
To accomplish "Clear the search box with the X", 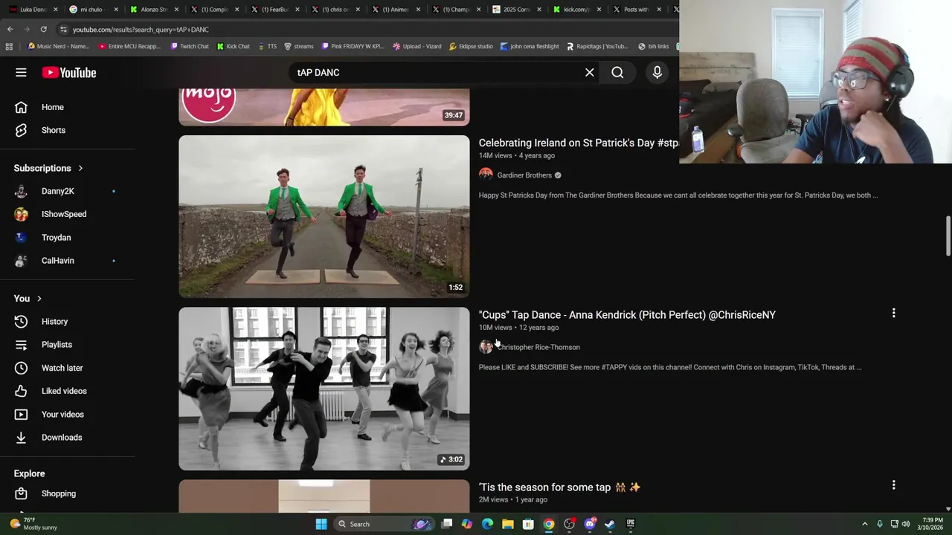I will 589,72.
